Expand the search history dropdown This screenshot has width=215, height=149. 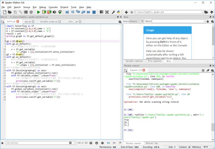click(74, 143)
